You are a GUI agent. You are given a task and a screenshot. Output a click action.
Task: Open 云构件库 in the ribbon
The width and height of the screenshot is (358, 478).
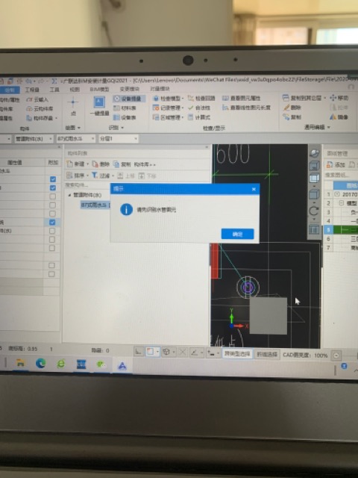pos(40,109)
